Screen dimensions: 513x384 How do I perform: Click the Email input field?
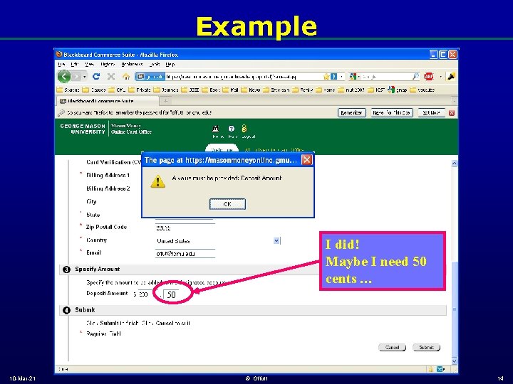coord(185,253)
